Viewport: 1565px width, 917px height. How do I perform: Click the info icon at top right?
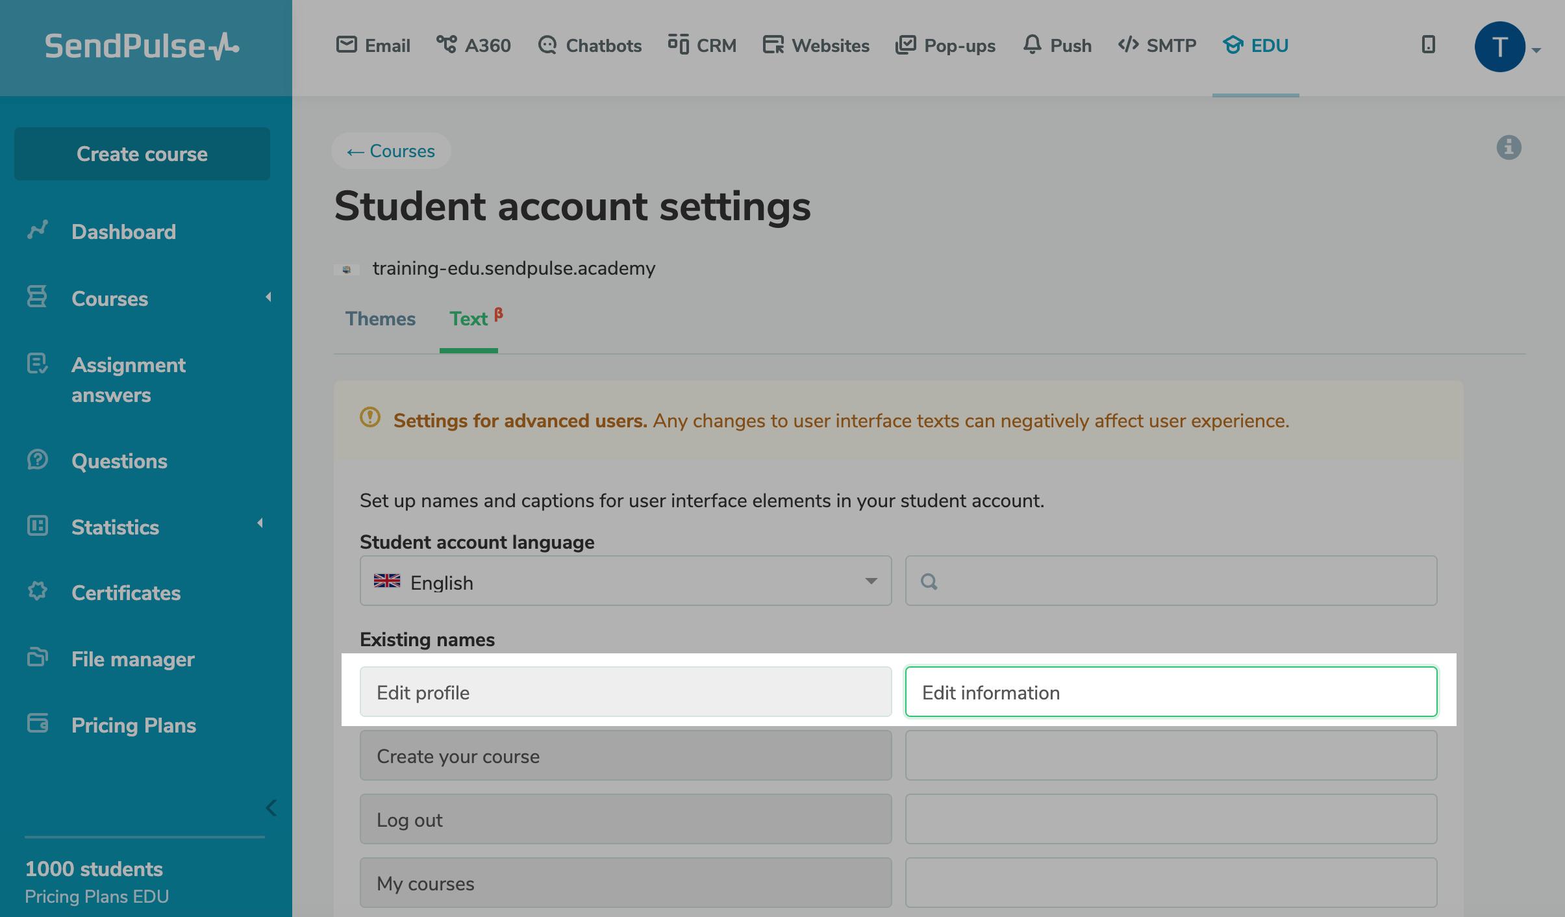click(x=1509, y=147)
